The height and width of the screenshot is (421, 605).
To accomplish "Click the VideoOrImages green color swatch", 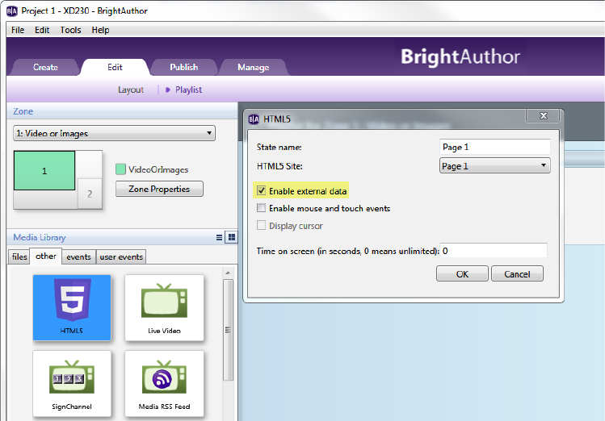I will (x=121, y=169).
